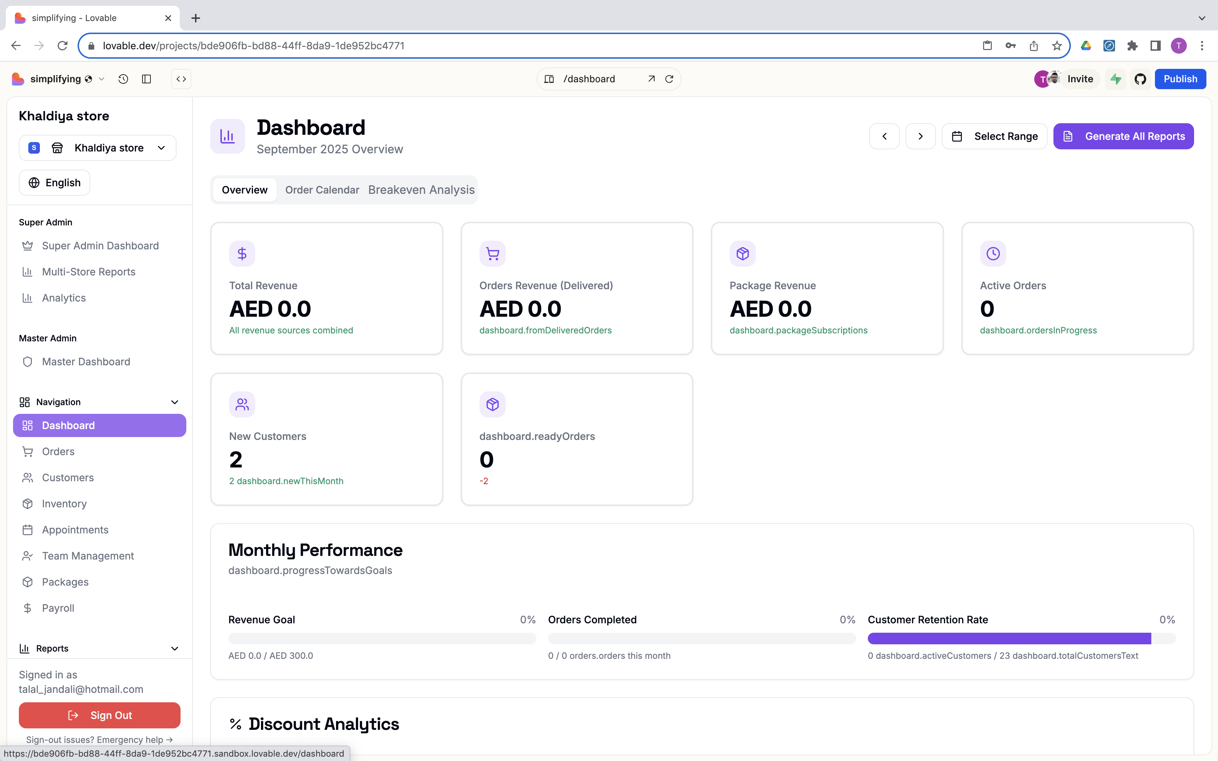This screenshot has height=761, width=1218.
Task: Click the Dashboard bar chart header icon
Action: 228,136
